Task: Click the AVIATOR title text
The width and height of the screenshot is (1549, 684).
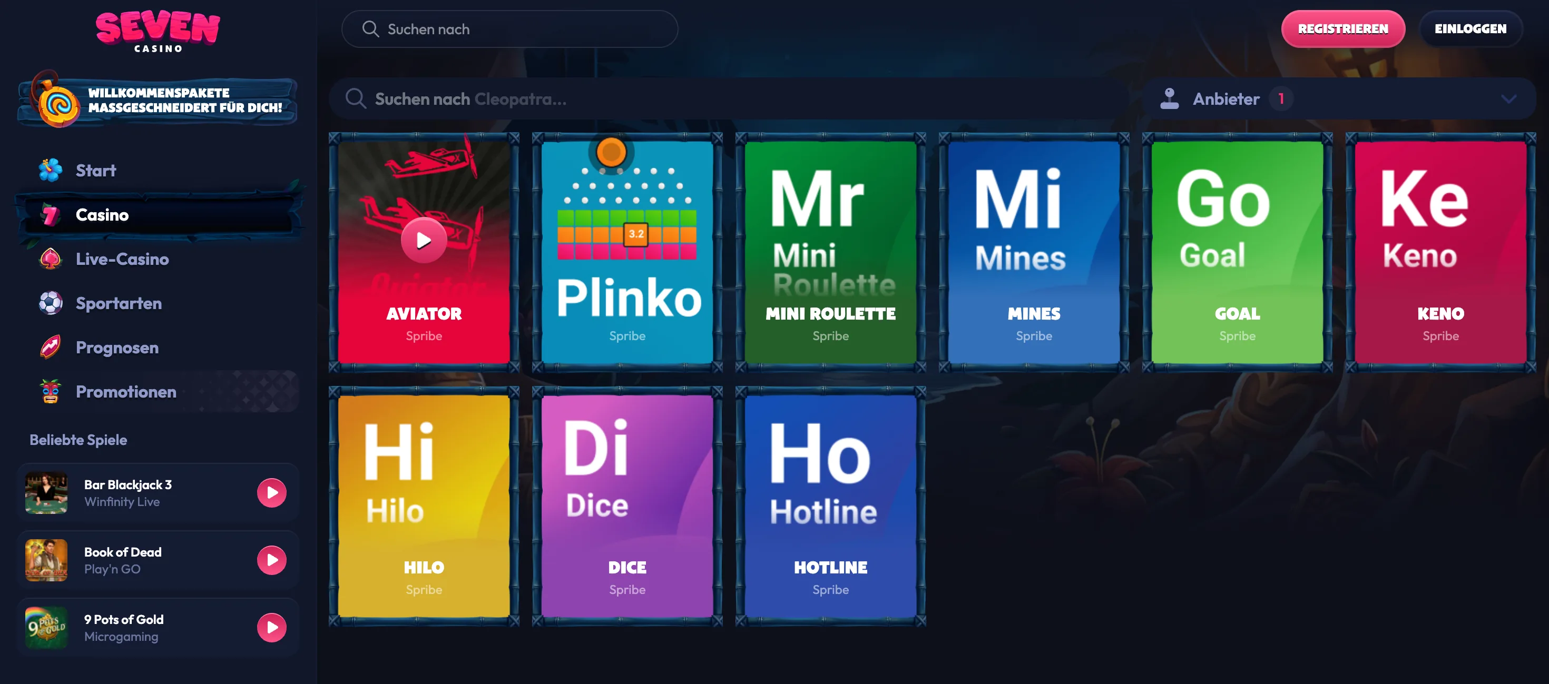Action: 424,314
